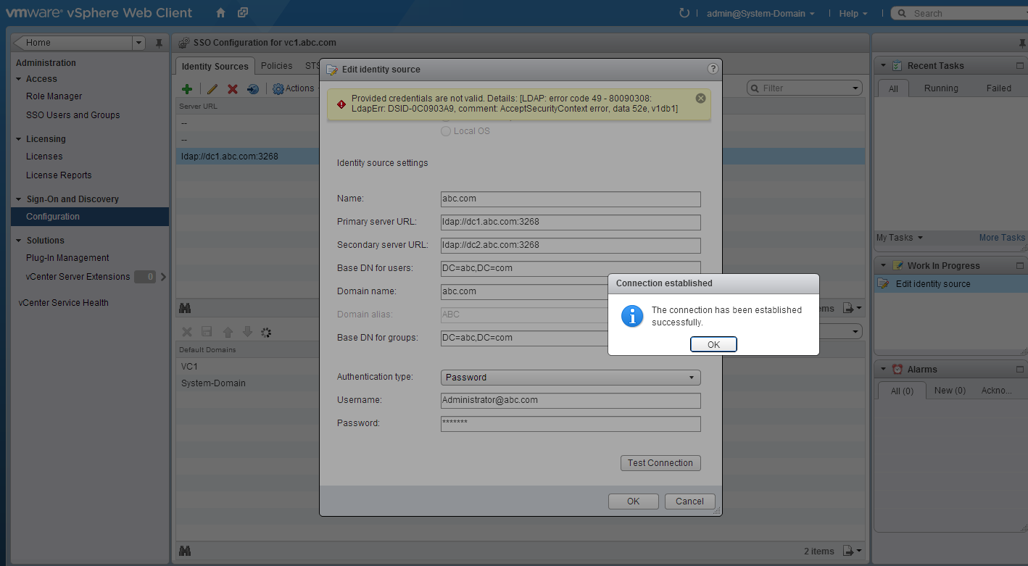The height and width of the screenshot is (566, 1028).
Task: Click the Test Connection button
Action: (660, 462)
